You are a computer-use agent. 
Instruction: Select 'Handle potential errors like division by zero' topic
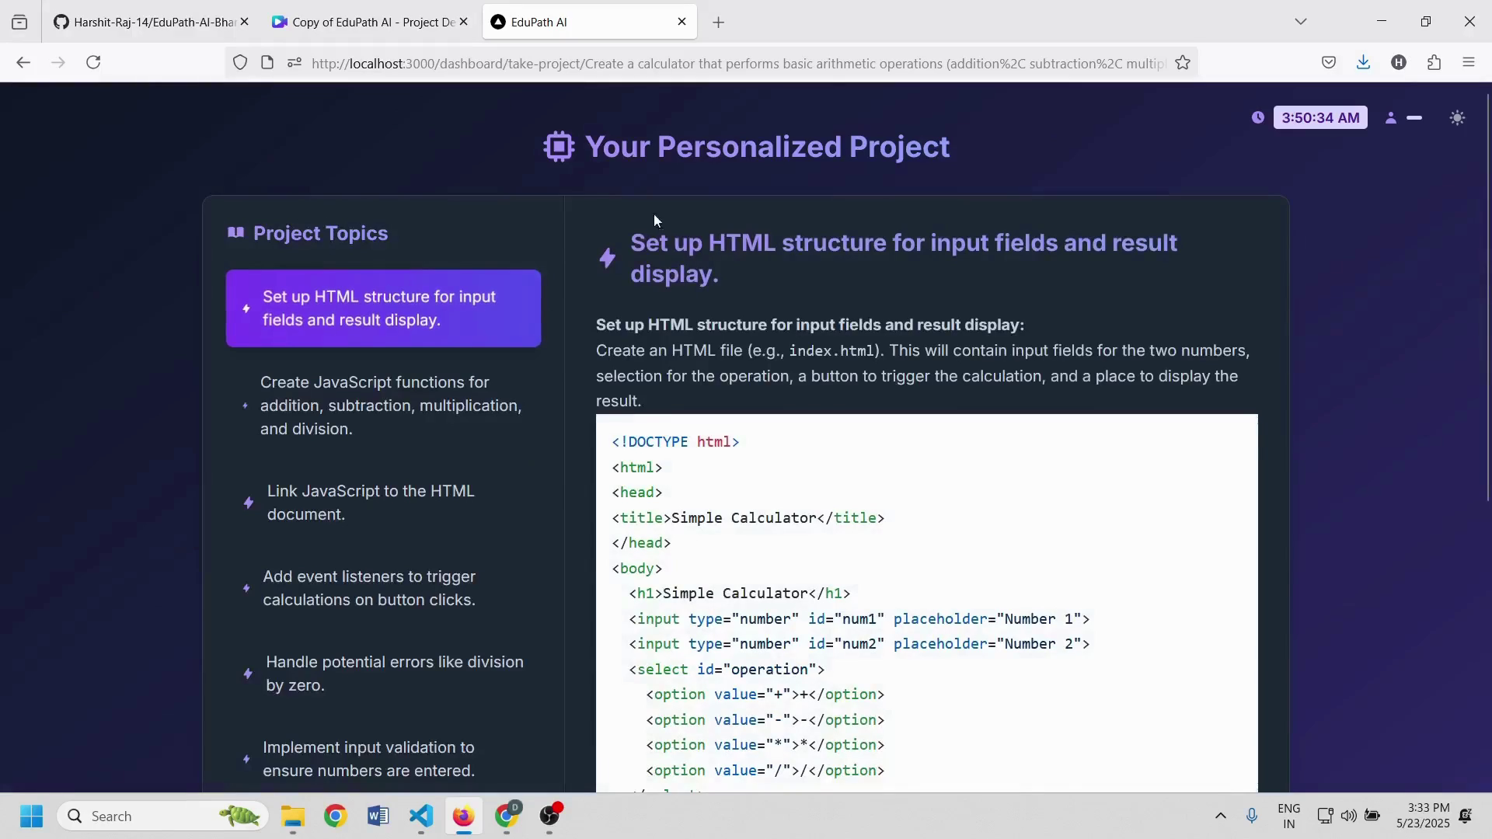coord(394,674)
